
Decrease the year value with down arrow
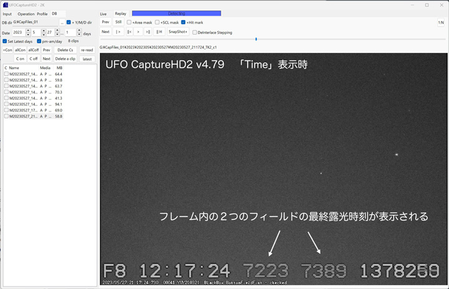pyautogui.click(x=28, y=34)
